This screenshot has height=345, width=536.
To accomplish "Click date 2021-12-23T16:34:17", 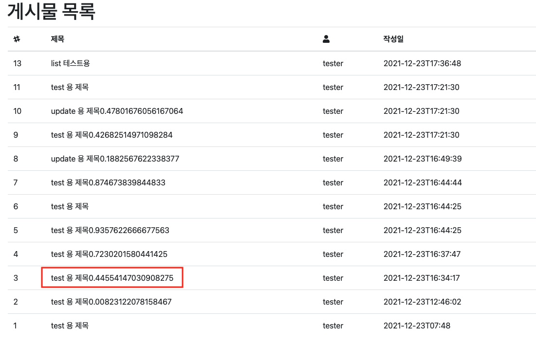I will (422, 278).
